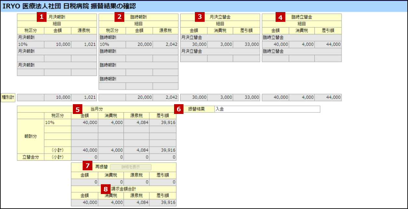Select the 10% tax cell under 当月分
The image size is (408, 209).
pyautogui.click(x=50, y=122)
